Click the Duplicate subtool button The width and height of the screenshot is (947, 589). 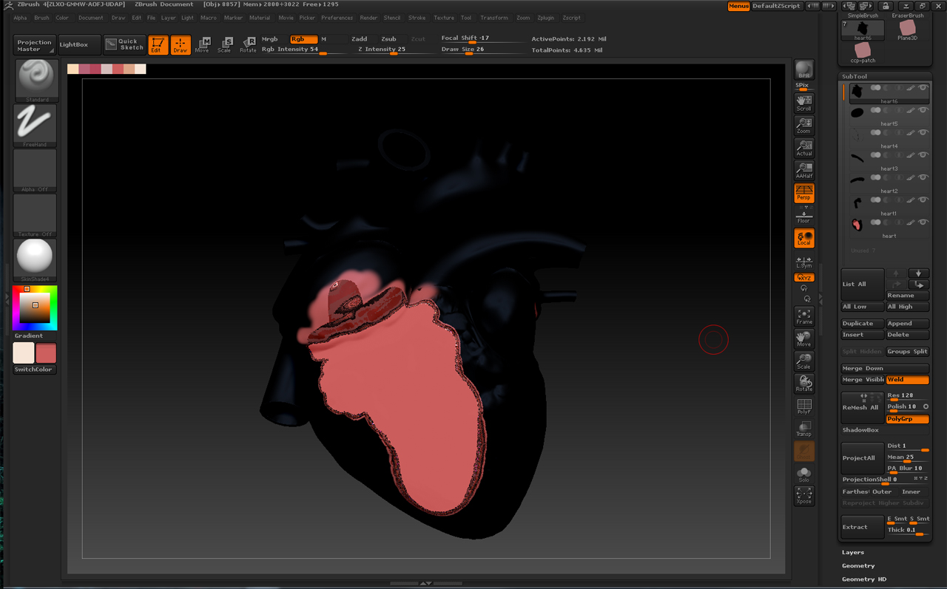pos(861,323)
